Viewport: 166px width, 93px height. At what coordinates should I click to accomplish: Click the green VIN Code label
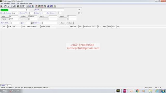(4, 10)
